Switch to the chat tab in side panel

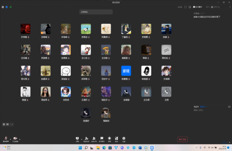[x=198, y=7]
